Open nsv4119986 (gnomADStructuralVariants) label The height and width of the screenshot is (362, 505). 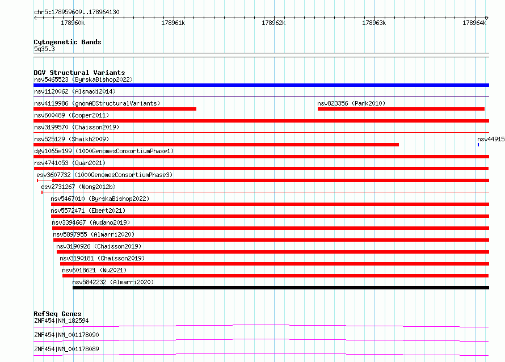(x=97, y=103)
